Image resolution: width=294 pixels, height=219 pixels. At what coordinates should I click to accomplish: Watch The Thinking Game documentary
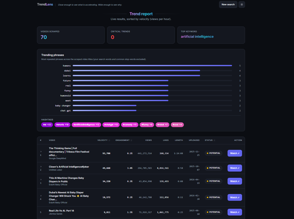(235, 153)
